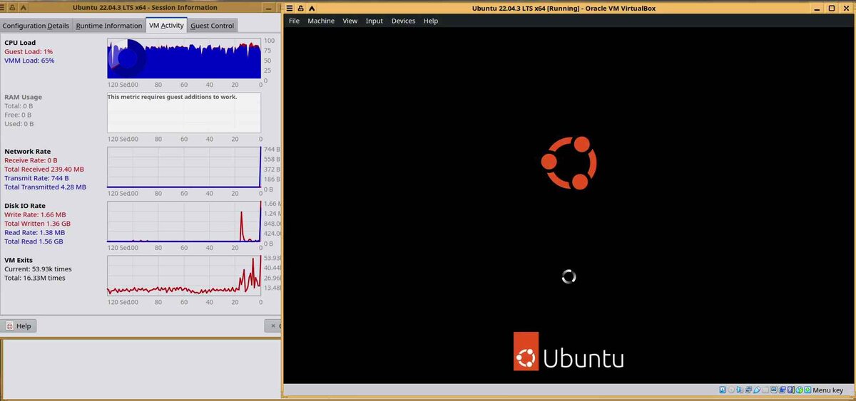Click the display indicator in status bar
The width and height of the screenshot is (856, 401).
coord(774,390)
